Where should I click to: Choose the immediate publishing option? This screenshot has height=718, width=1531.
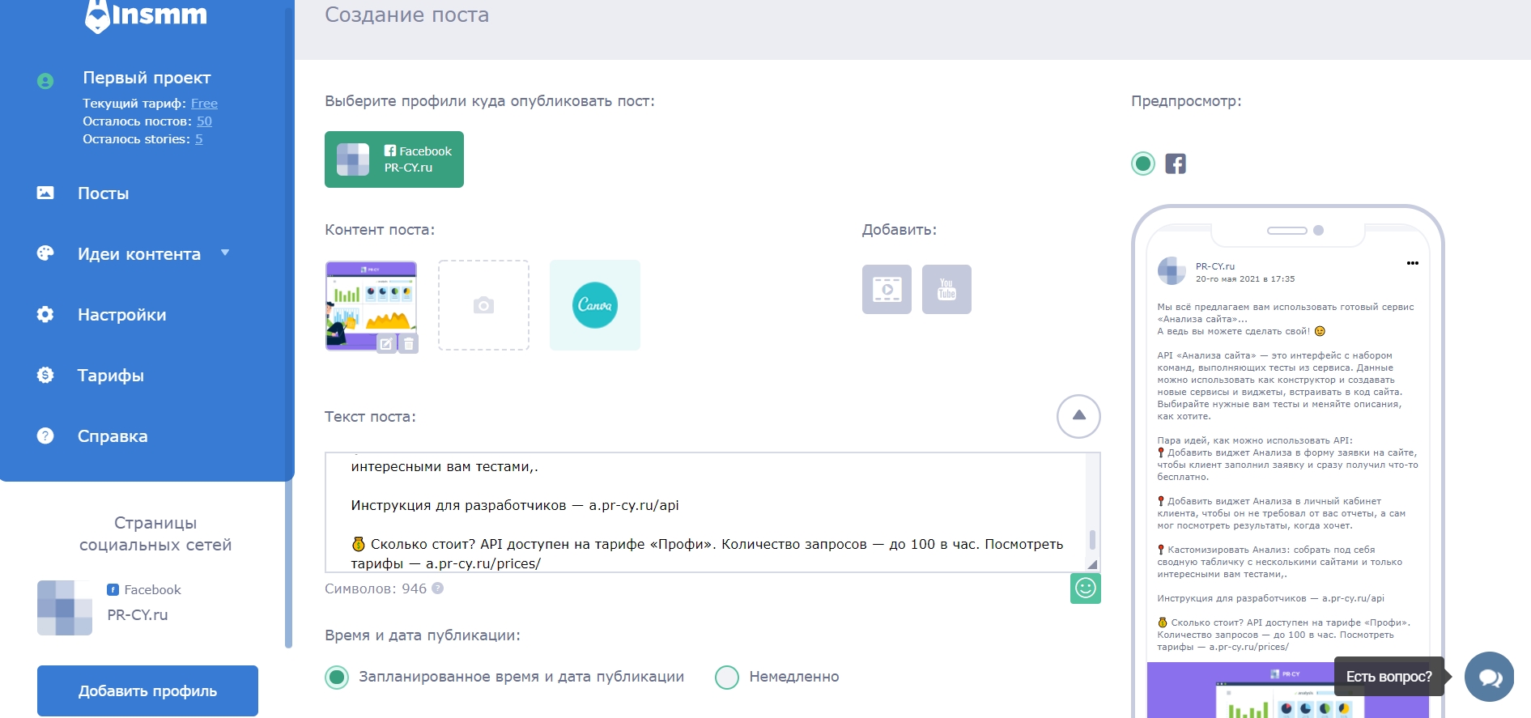pyautogui.click(x=727, y=677)
